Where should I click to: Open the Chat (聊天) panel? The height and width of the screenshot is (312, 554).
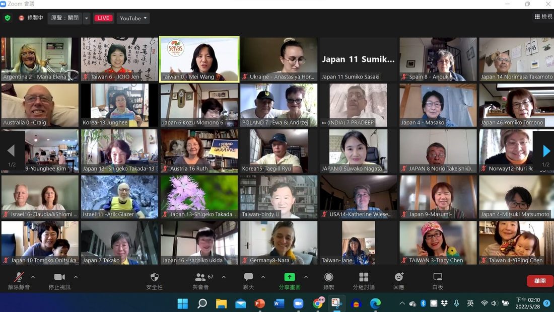coord(248,281)
